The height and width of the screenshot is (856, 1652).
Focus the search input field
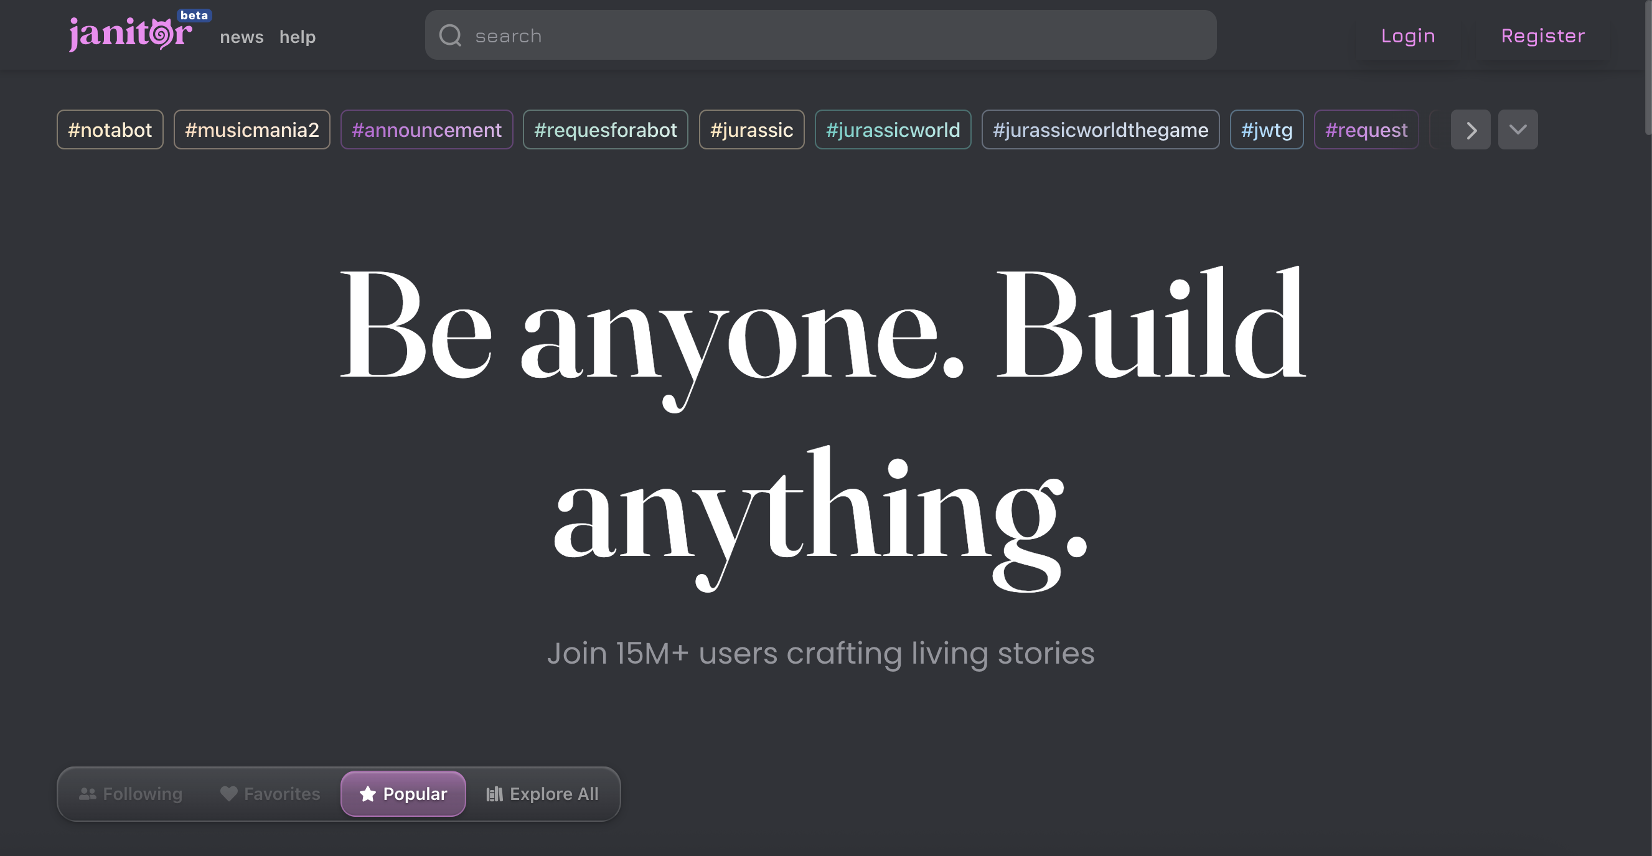click(820, 35)
